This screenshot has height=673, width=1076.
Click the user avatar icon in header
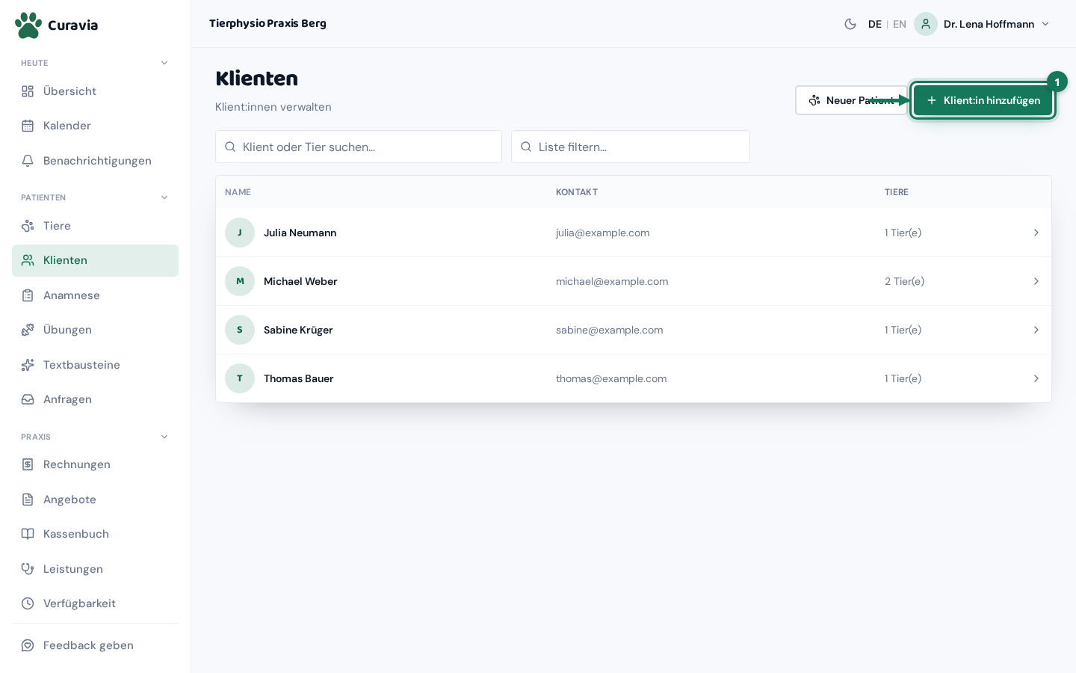[926, 24]
